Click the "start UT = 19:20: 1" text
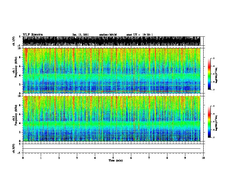 140,35
